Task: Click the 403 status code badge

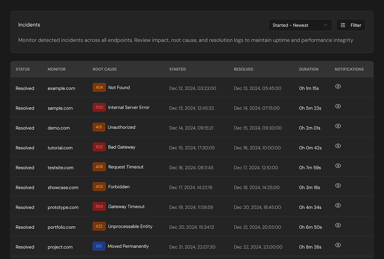Action: click(x=99, y=187)
